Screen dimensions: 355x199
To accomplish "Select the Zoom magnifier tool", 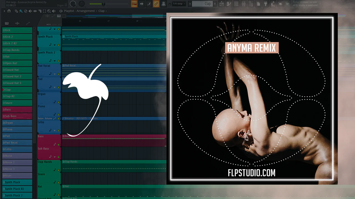I will [49, 11].
